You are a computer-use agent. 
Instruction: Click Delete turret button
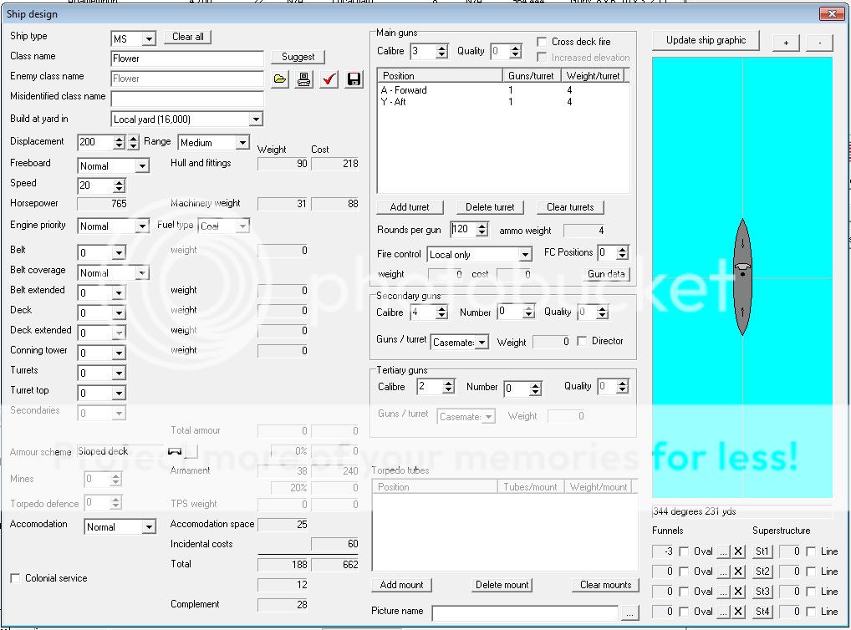[x=490, y=207]
